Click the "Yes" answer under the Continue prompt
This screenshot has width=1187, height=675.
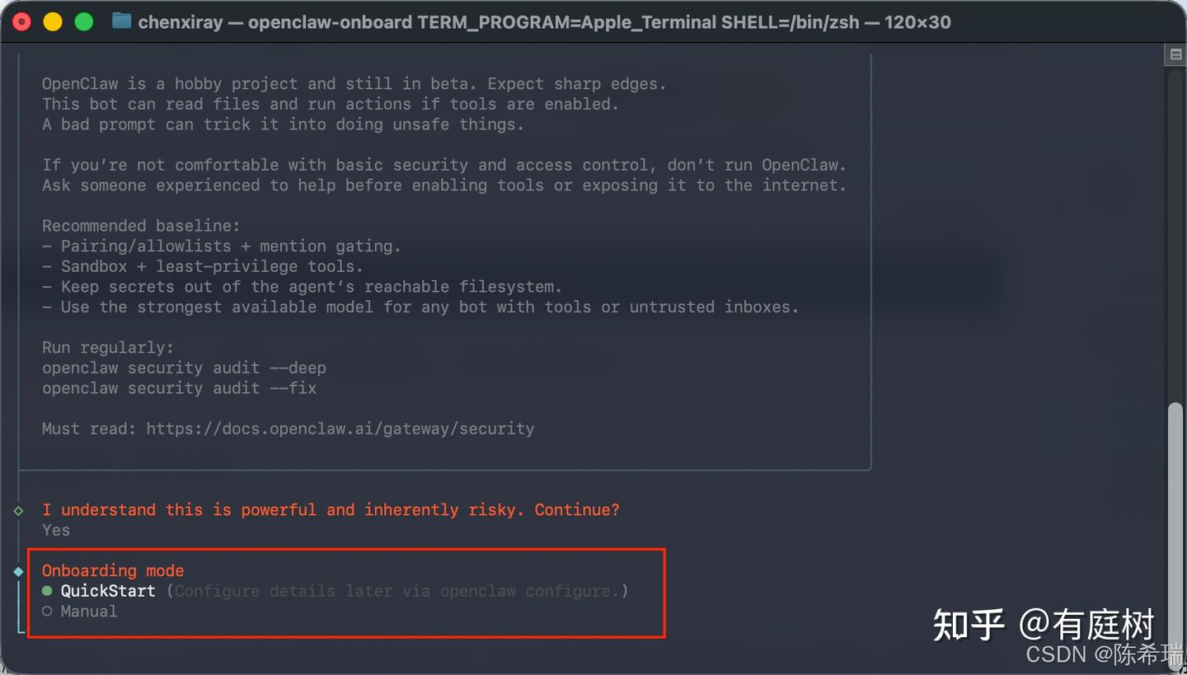tap(56, 530)
